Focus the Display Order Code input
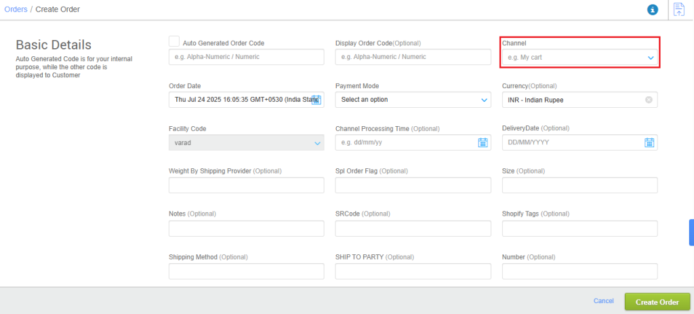The image size is (694, 314). click(x=413, y=57)
